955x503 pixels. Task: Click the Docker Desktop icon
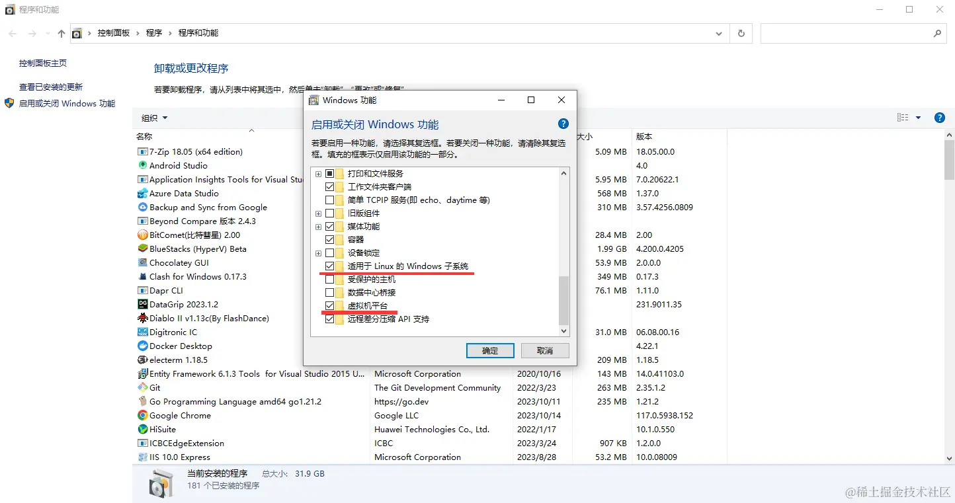tap(142, 346)
